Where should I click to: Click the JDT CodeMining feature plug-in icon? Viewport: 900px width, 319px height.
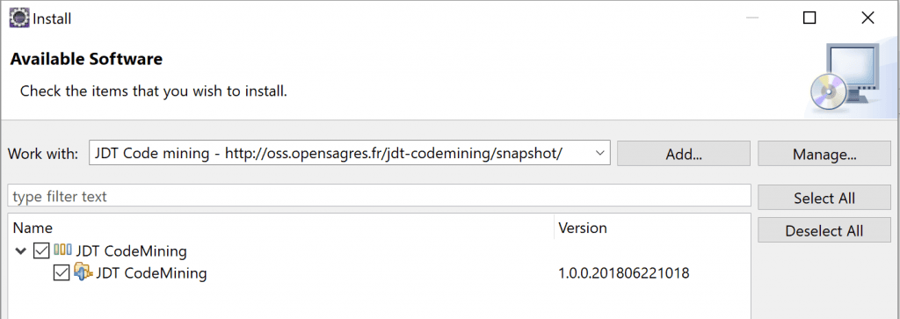tap(83, 272)
